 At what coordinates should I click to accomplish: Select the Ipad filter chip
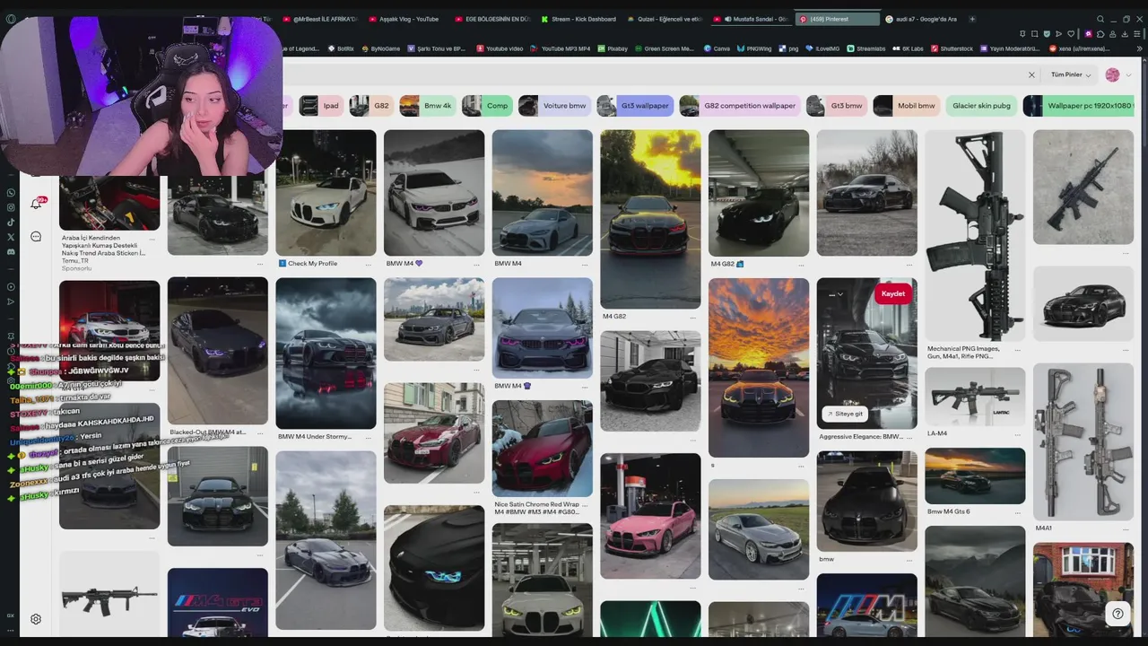[321, 106]
